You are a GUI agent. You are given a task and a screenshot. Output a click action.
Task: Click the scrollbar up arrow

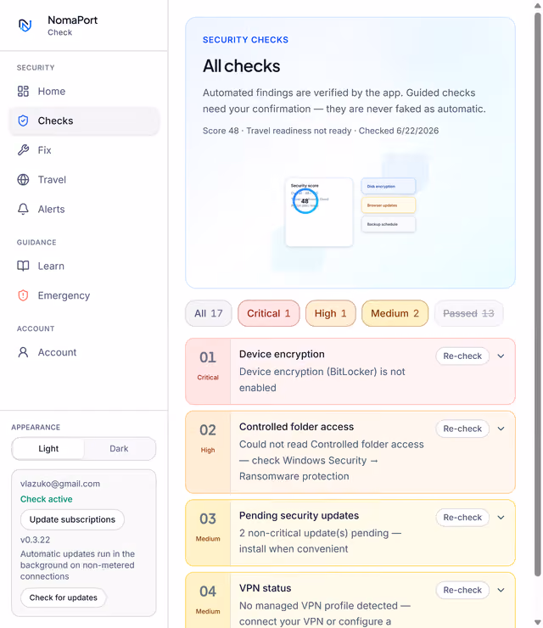click(x=538, y=6)
